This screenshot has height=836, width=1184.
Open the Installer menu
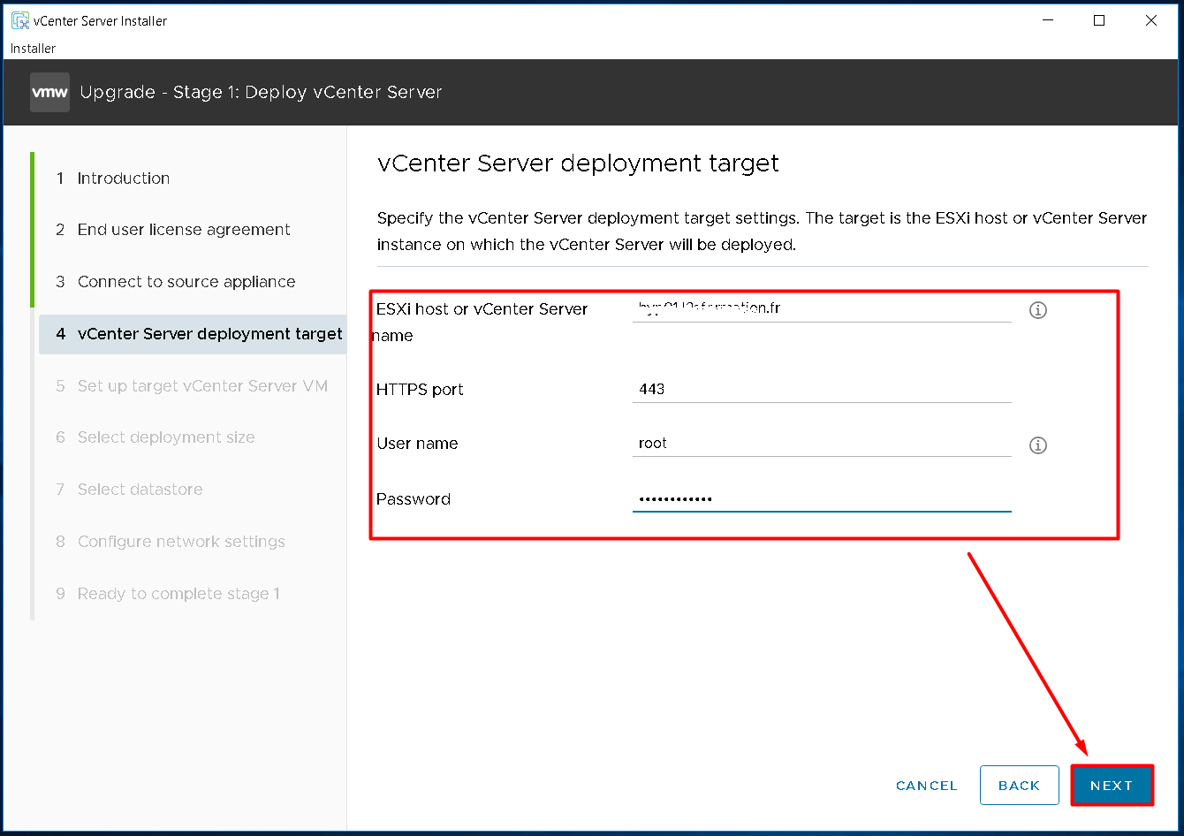pos(34,49)
